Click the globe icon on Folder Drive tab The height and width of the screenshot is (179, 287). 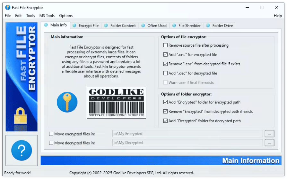[x=208, y=26]
